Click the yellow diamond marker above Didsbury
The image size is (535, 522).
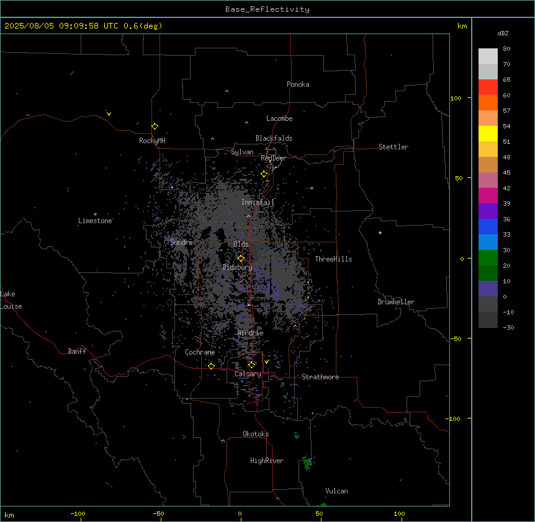tap(241, 259)
